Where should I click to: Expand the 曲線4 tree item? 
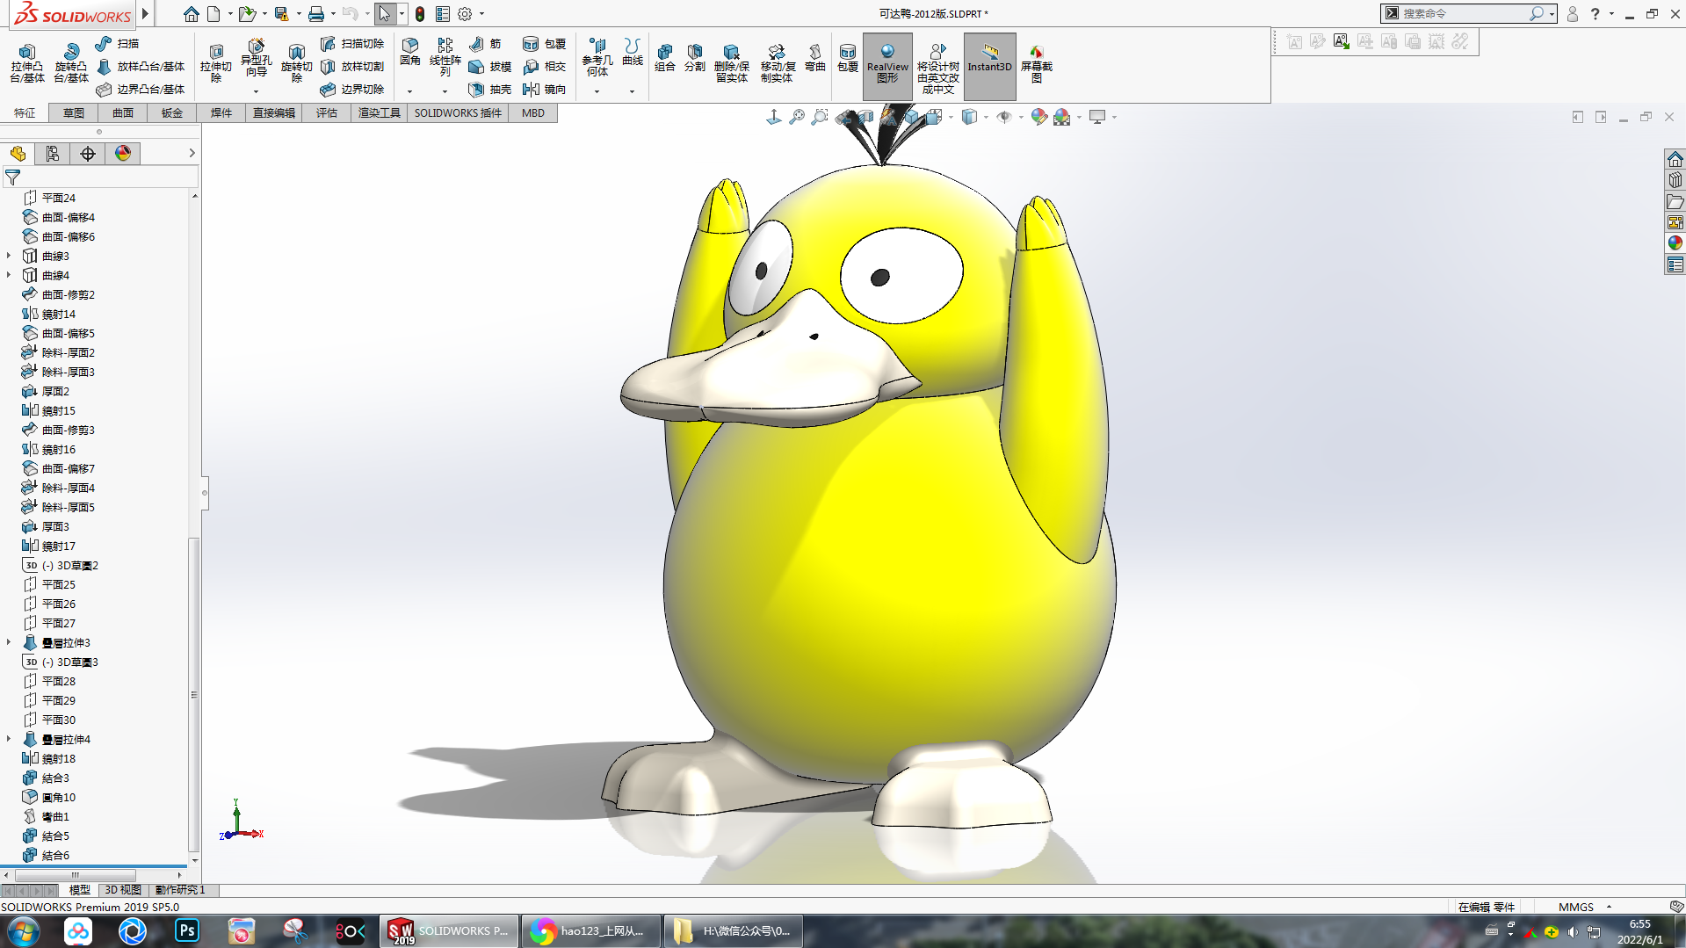[x=9, y=275]
